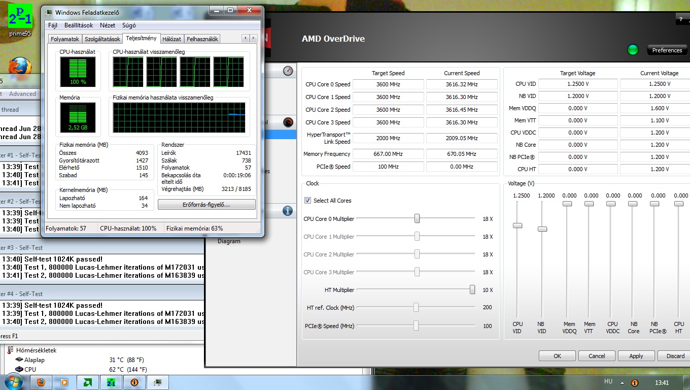Switch to Task Manager taskbar icon
The height and width of the screenshot is (390, 690).
(x=158, y=382)
